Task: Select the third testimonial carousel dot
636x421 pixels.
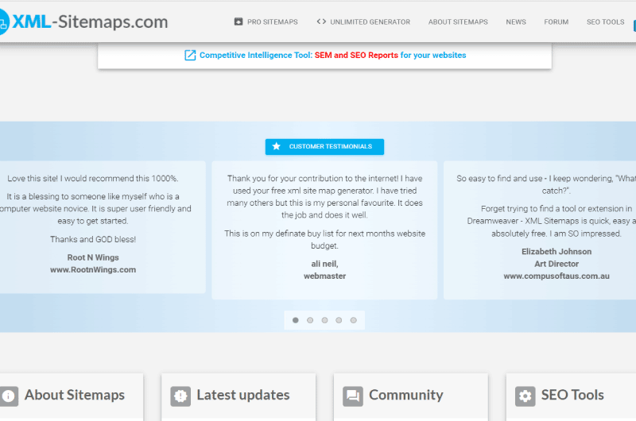Action: (x=324, y=320)
